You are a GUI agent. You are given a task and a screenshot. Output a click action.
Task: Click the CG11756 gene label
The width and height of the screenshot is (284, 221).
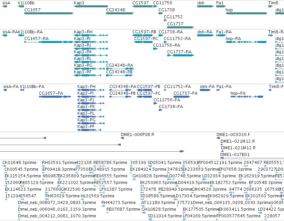click(x=163, y=3)
